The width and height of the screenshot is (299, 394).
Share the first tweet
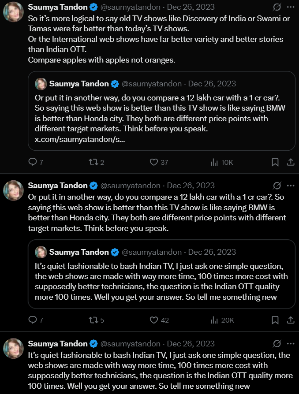pyautogui.click(x=291, y=162)
